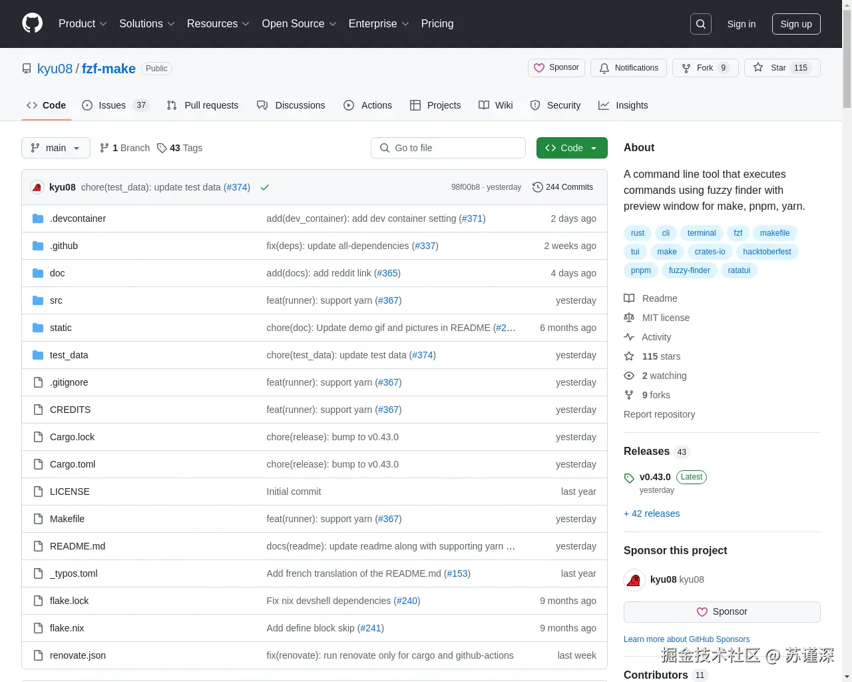Toggle notifications subscription for this repo
This screenshot has width=852, height=682.
tap(628, 67)
